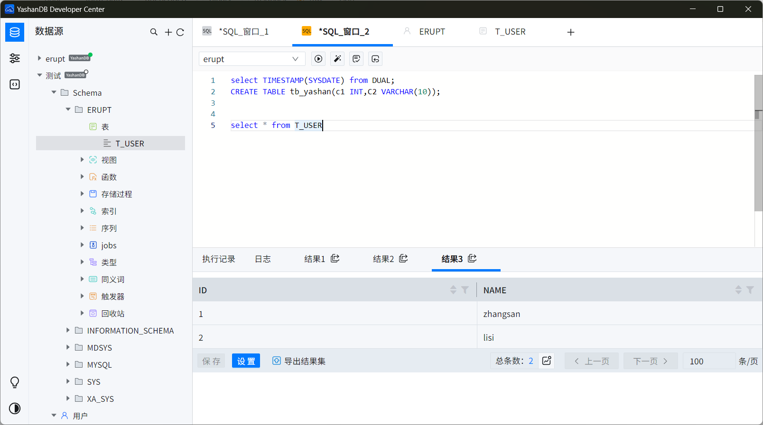Expand the 存储过程 node
Viewport: 763px width, 425px height.
tap(82, 194)
